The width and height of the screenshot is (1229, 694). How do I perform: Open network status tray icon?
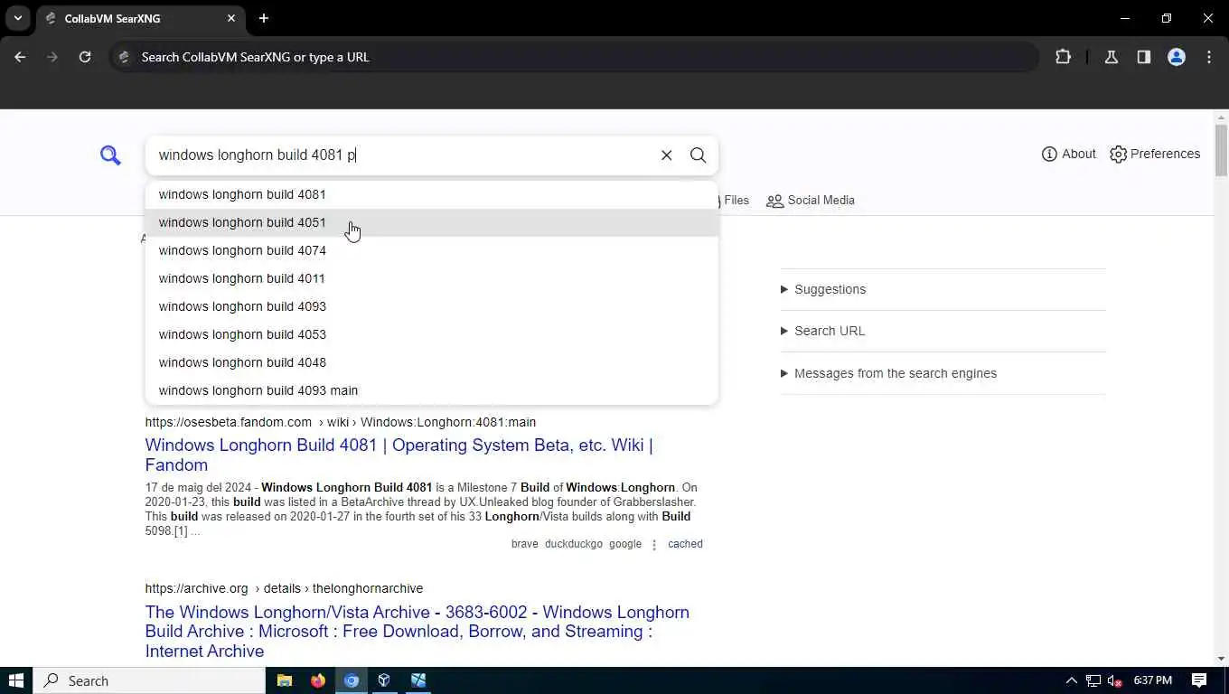1093,680
